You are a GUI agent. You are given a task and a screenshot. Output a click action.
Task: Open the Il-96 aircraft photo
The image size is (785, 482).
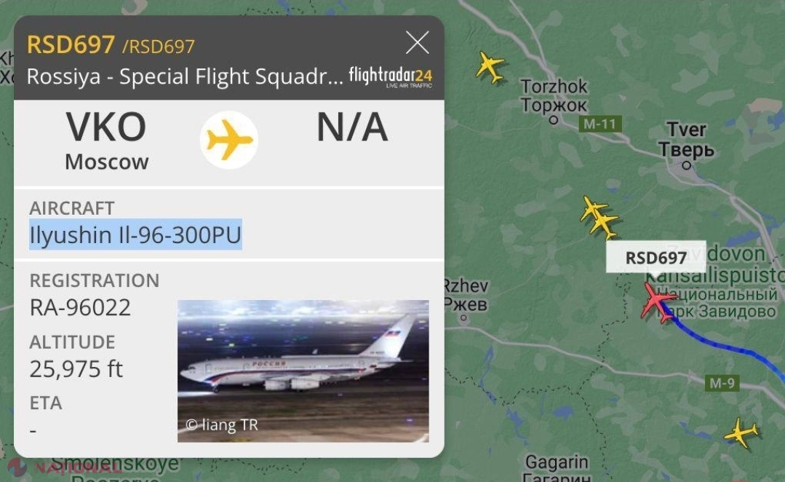click(303, 371)
